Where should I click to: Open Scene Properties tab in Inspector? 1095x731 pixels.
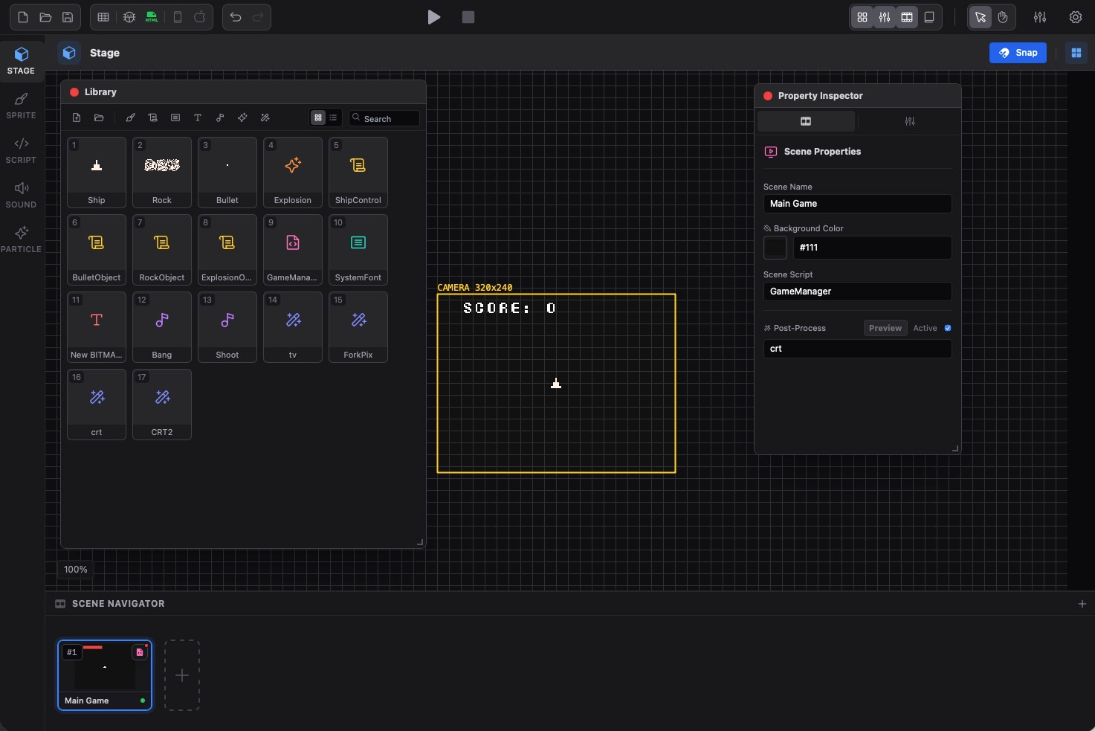pos(806,121)
